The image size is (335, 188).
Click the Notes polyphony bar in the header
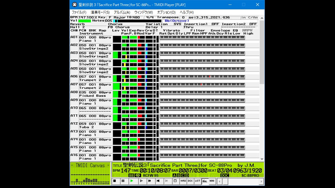pos(137,21)
